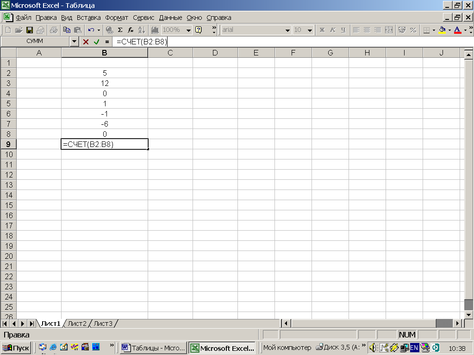Confirm formula entry with green checkmark
The width and height of the screenshot is (474, 355).
point(96,42)
